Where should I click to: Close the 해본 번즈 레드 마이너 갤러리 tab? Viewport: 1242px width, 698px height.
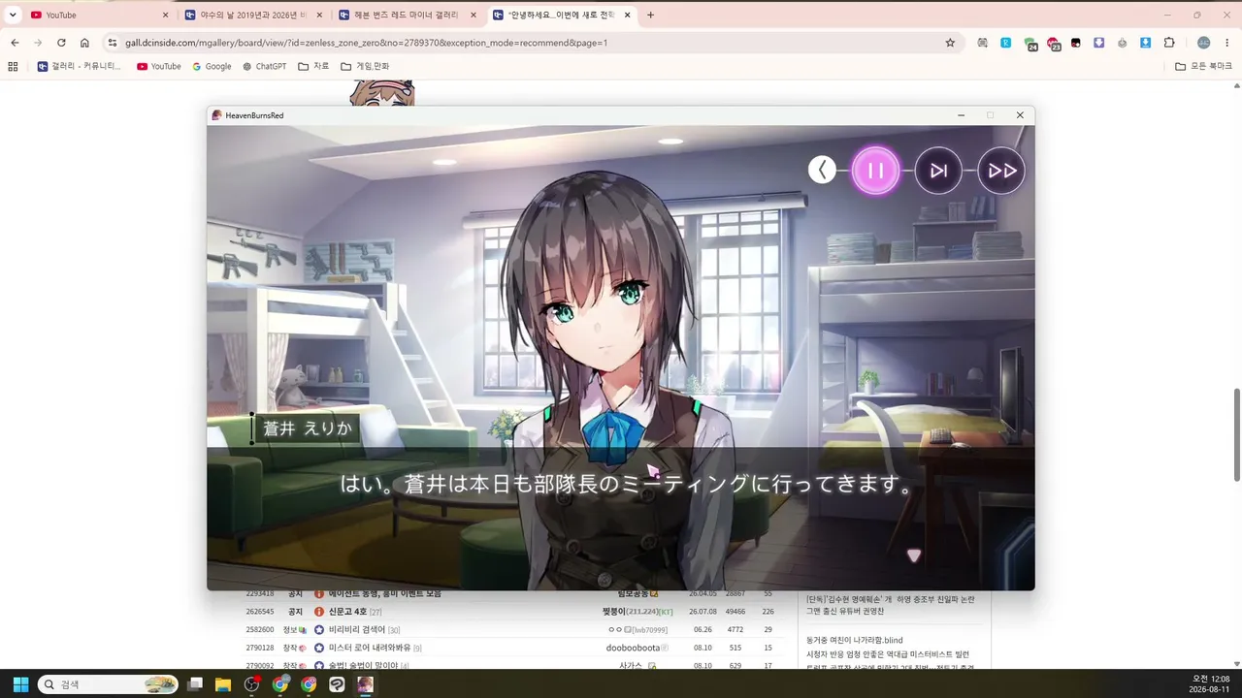pyautogui.click(x=474, y=15)
